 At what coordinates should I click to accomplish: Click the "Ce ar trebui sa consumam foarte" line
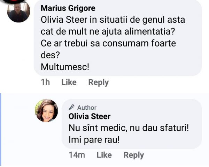click(108, 43)
